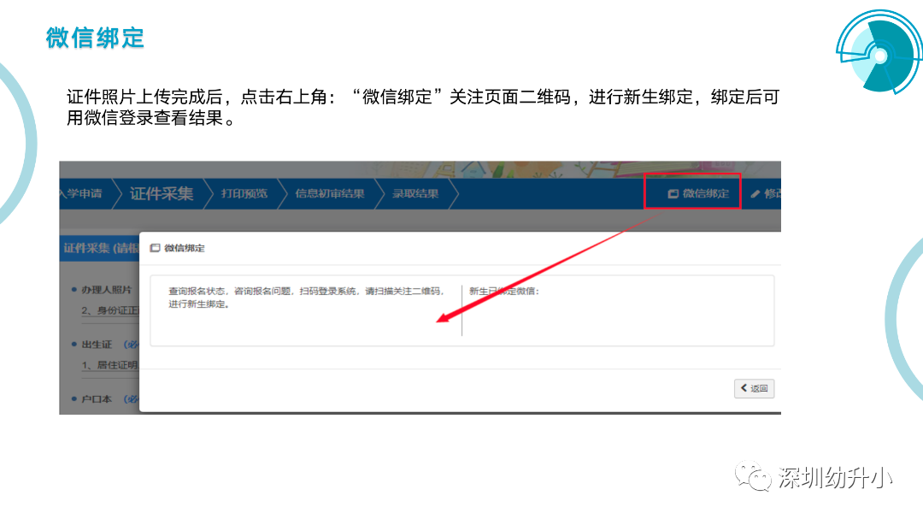923x519 pixels.
Task: Click the 返回 button in the dialog
Action: 754,388
